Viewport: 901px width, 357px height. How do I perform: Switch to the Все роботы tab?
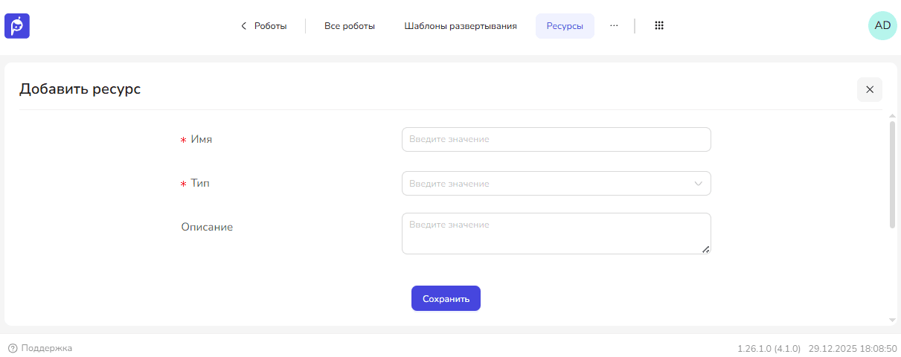349,26
